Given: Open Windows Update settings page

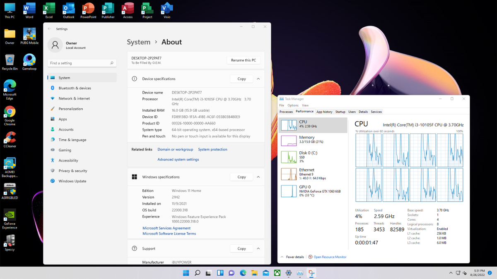Looking at the screenshot, I should [72, 181].
